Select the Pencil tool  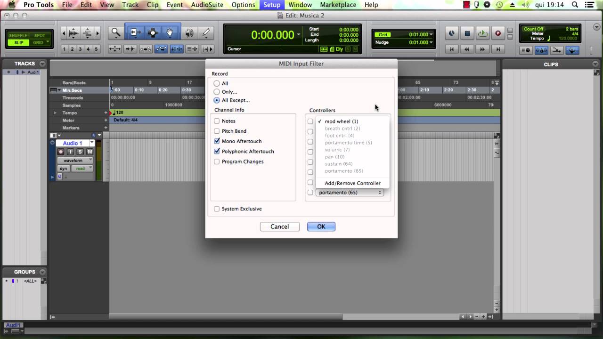point(206,33)
